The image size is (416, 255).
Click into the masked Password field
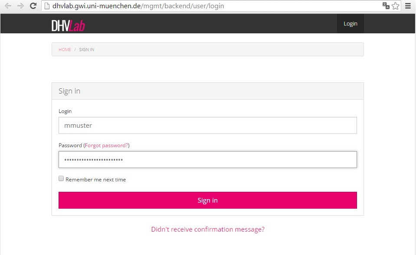(207, 160)
